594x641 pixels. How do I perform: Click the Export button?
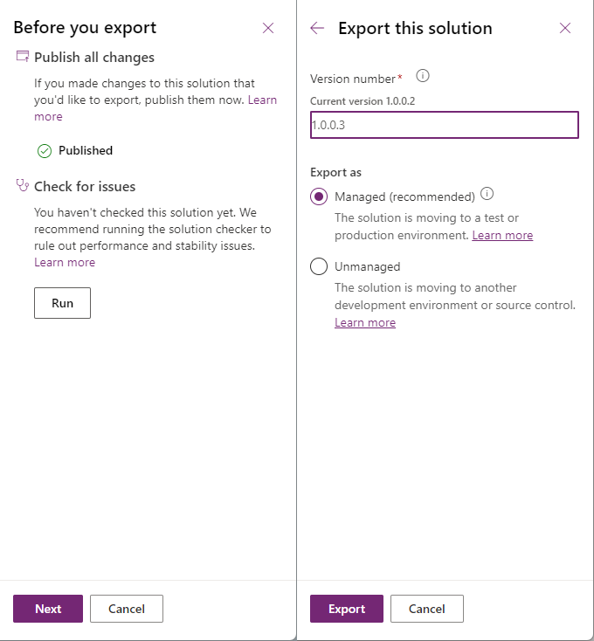pos(347,609)
